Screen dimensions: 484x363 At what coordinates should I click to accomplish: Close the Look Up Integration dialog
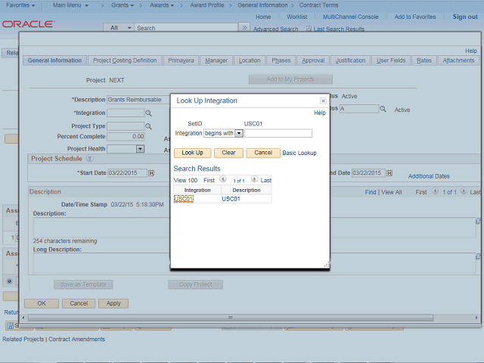pos(323,101)
